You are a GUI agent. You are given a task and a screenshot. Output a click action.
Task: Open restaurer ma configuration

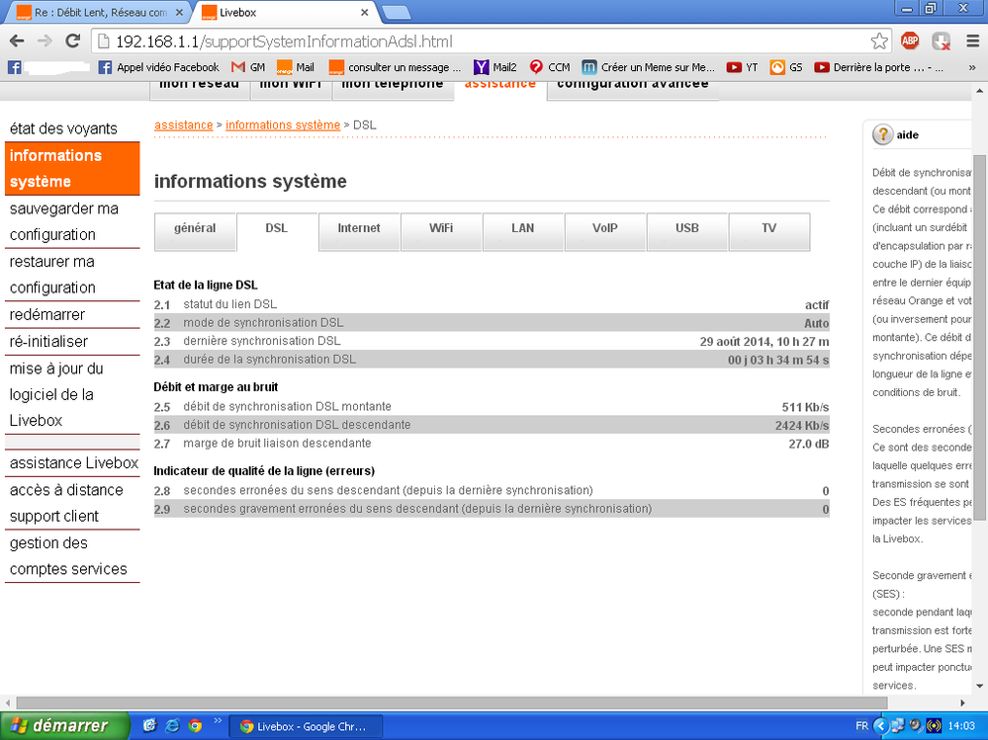[x=72, y=275]
